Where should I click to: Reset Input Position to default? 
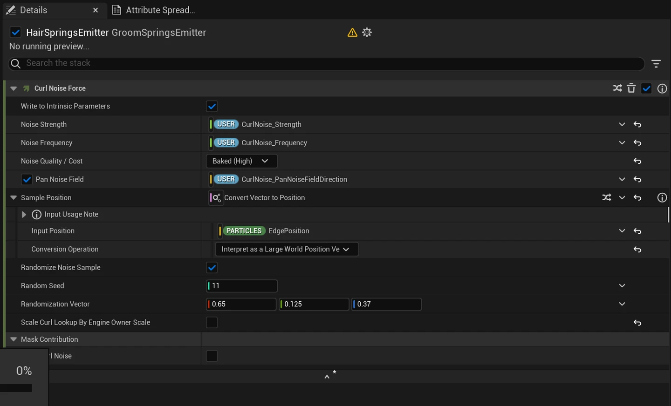point(637,231)
